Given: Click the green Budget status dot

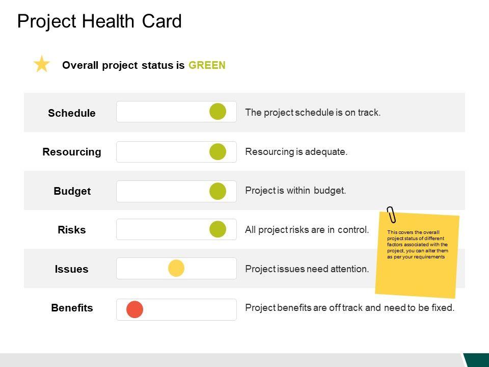Looking at the screenshot, I should coord(218,191).
